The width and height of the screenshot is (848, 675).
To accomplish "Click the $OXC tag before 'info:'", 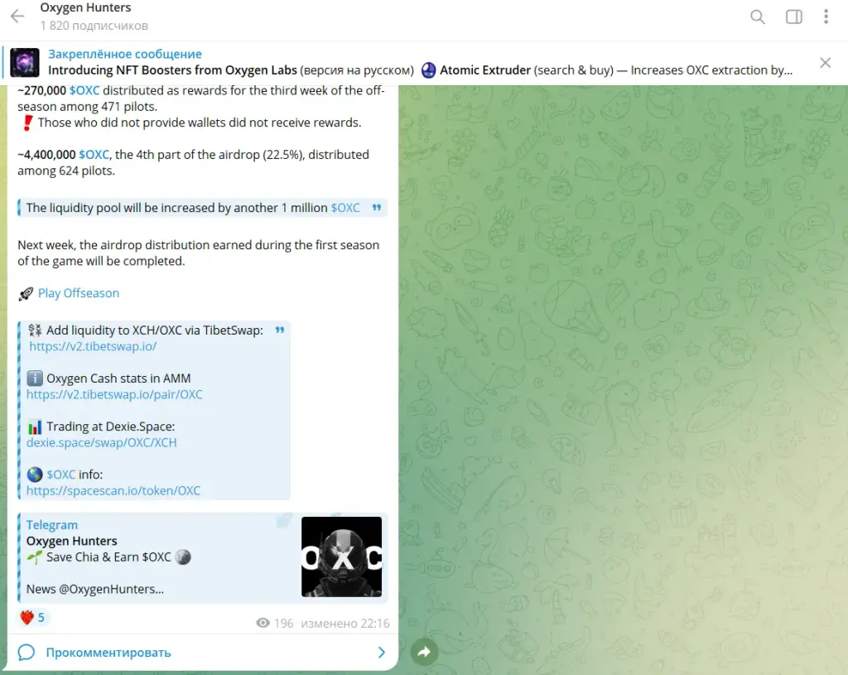I will pyautogui.click(x=61, y=475).
